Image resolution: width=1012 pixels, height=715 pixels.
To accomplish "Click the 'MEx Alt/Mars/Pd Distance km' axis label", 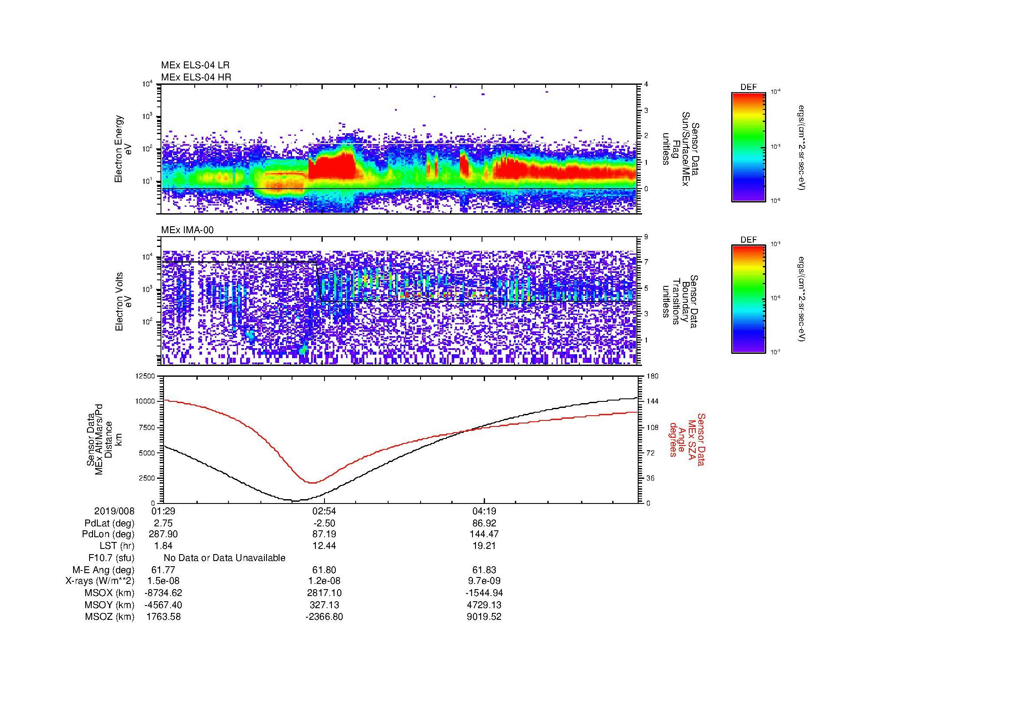I will [103, 439].
